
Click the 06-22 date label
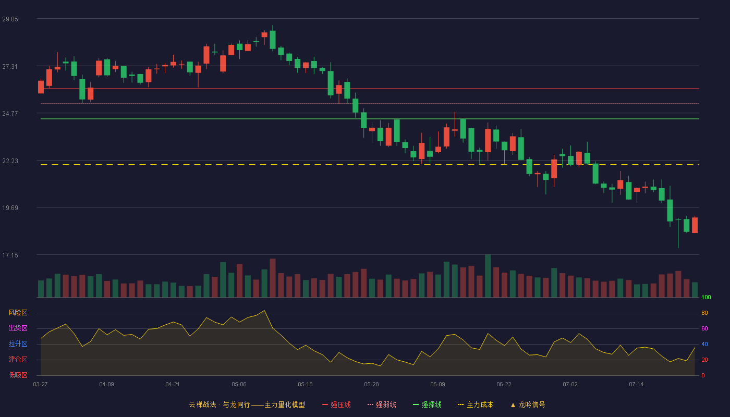504,384
